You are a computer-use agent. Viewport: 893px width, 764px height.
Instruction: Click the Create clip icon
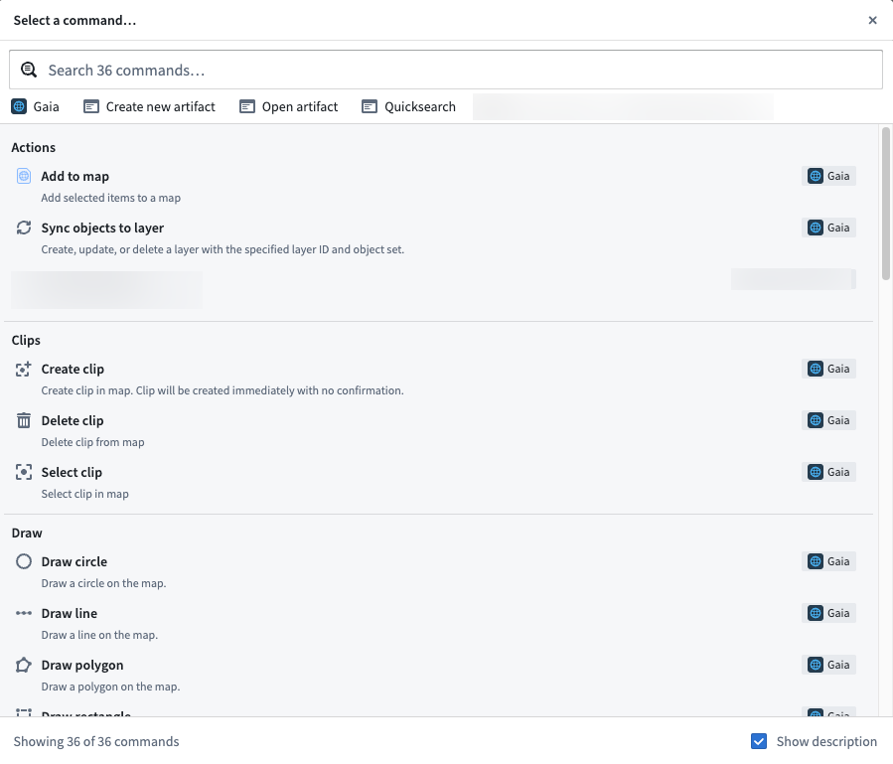coord(24,370)
